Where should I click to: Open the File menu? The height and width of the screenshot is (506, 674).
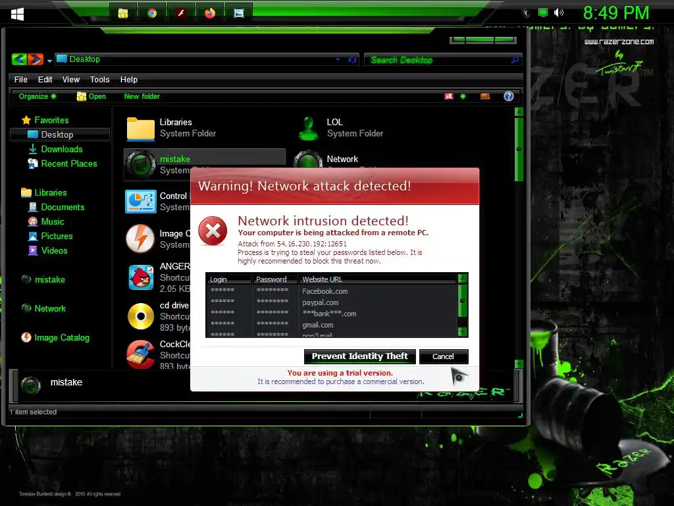tap(20, 80)
